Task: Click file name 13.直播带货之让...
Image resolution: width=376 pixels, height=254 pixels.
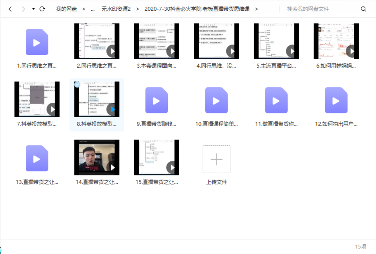Action: click(x=37, y=182)
